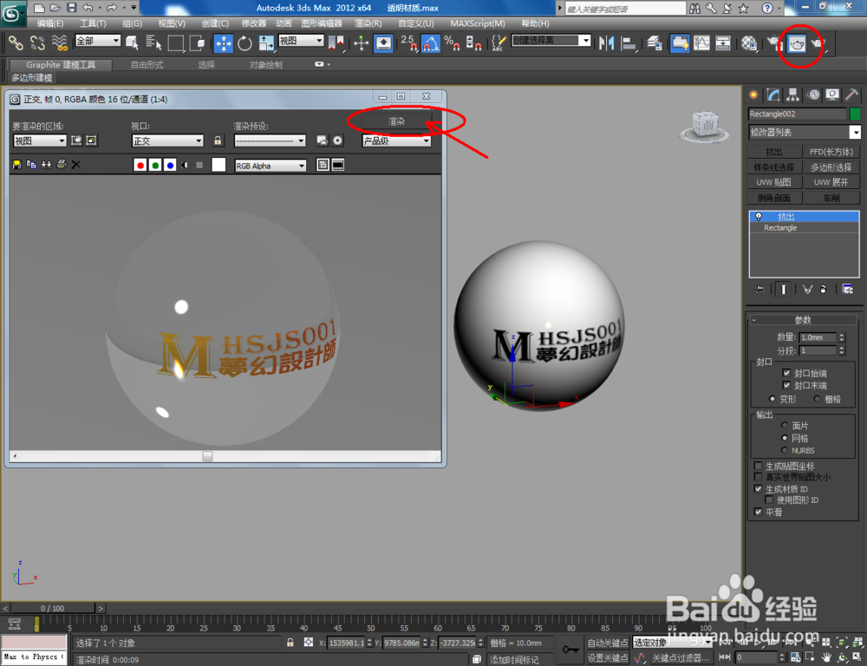Viewport: 867px width, 666px height.
Task: Open the Modify panel tab
Action: 773,95
